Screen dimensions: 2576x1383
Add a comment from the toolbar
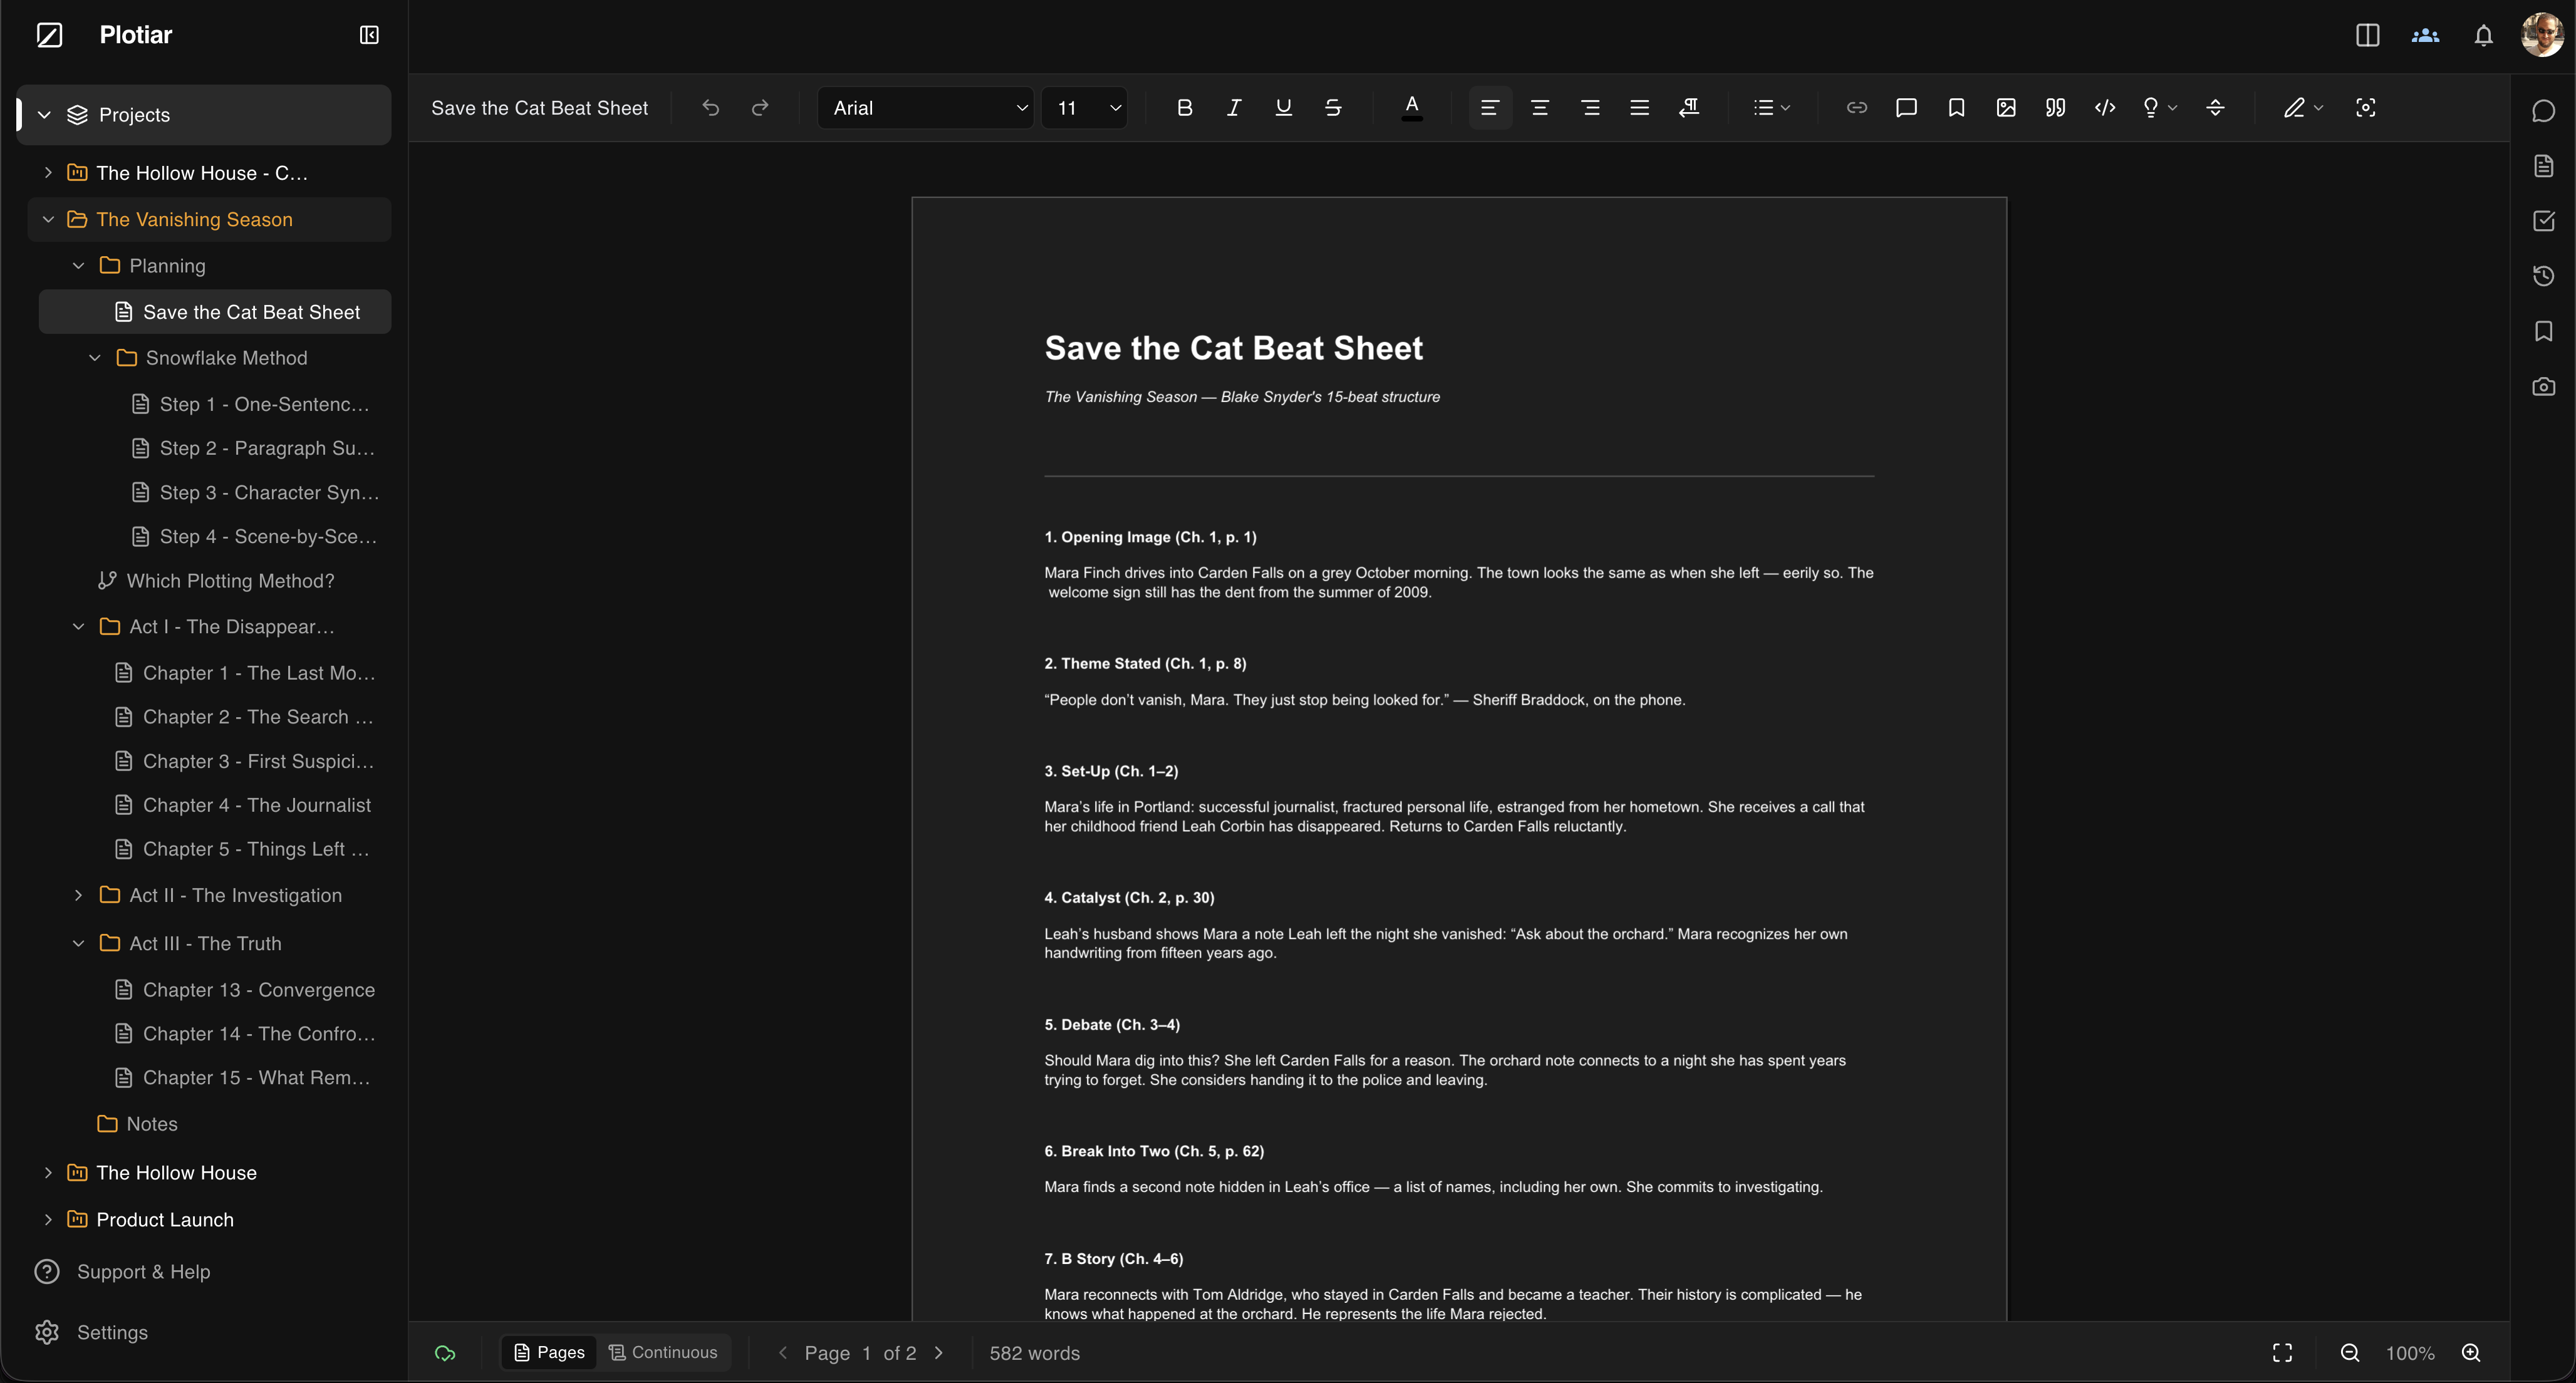[1907, 107]
